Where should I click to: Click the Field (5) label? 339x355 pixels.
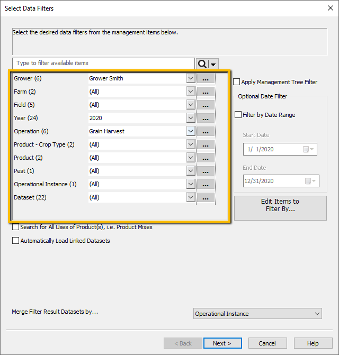pos(24,105)
